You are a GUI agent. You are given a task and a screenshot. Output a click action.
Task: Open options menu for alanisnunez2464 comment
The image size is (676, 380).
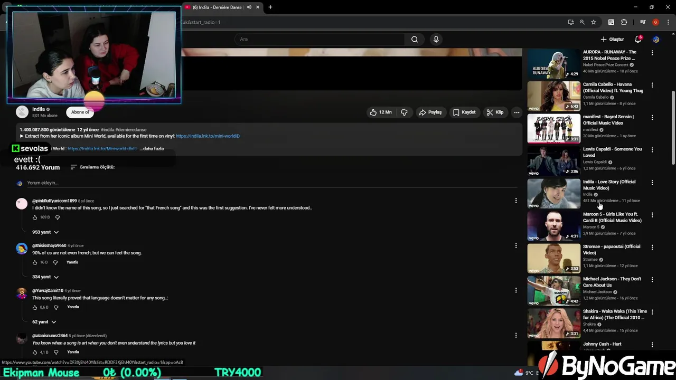coord(516,335)
